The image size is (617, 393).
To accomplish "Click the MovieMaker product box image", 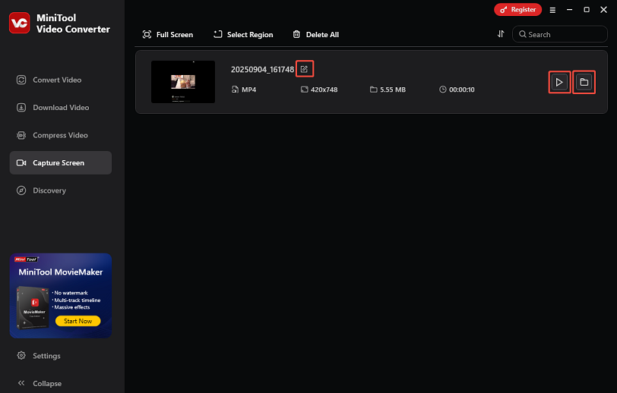I will (x=33, y=308).
